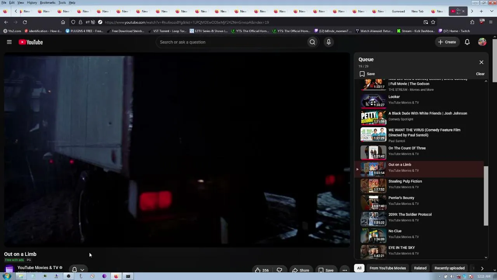
Task: Go to the YouTube home logo
Action: [x=31, y=42]
